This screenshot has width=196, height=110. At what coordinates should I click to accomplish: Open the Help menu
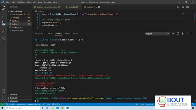[55, 2]
